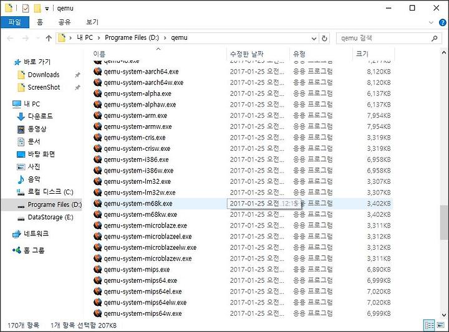449x332 pixels.
Task: Open DataStorage (E:) drive in sidebar
Action: (x=51, y=217)
